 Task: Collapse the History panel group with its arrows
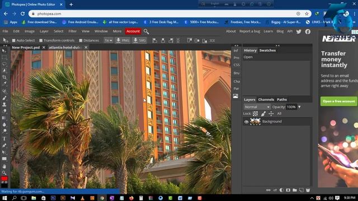[x=277, y=46]
